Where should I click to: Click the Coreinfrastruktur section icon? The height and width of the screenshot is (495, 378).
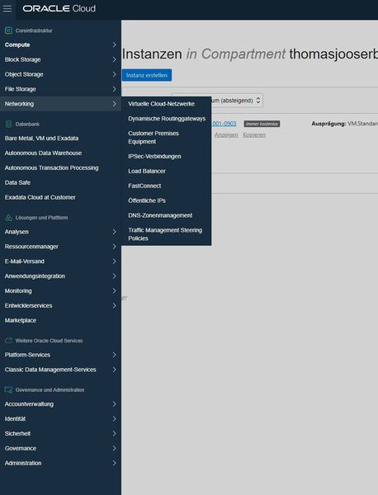8,31
